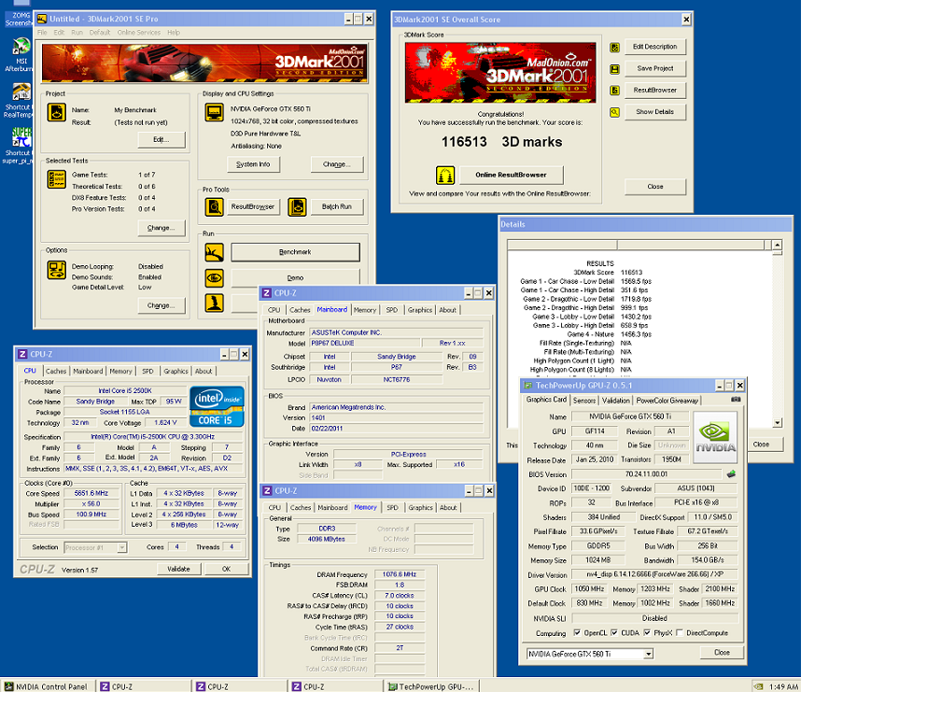Click Change button under Display and CPU Settings
The height and width of the screenshot is (706, 941).
(x=337, y=164)
